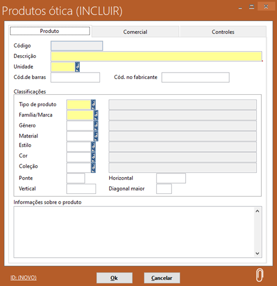Screen dimensions: 277x286
Task: Switch to the Comercial tab
Action: click(135, 32)
